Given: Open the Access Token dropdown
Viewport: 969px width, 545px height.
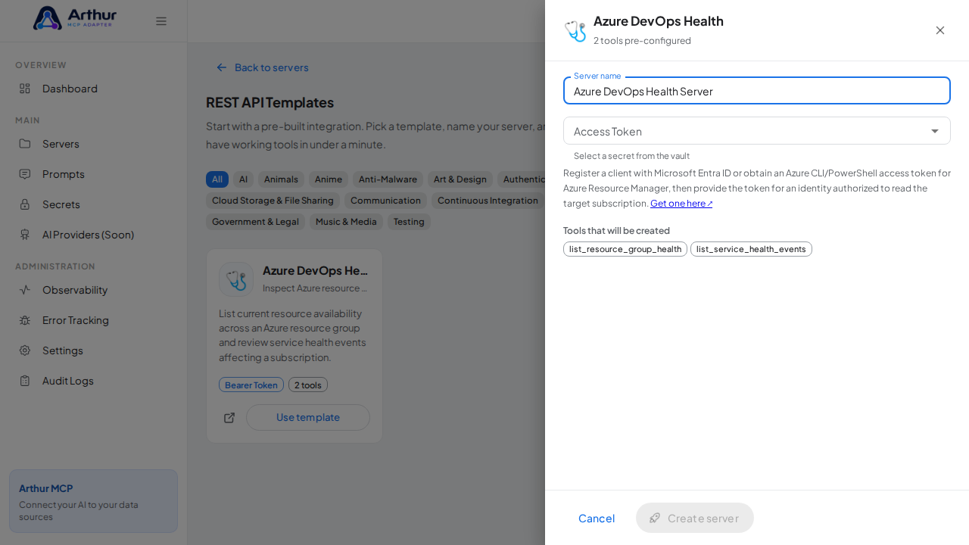Looking at the screenshot, I should [x=757, y=131].
